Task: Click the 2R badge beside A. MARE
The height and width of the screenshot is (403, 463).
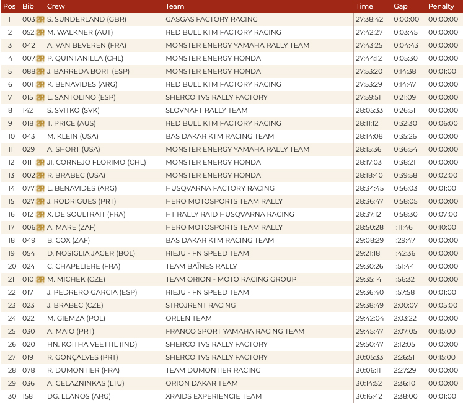Action: coord(40,227)
